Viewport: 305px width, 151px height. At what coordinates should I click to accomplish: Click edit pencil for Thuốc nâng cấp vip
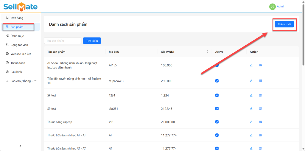251,122
